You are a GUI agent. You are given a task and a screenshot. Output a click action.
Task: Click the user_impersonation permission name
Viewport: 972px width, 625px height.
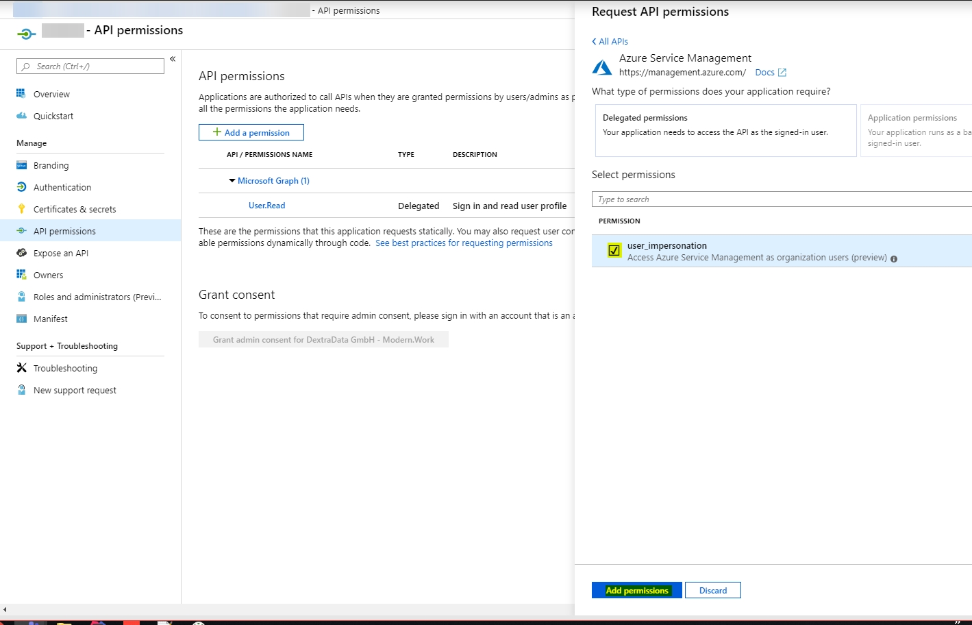667,245
